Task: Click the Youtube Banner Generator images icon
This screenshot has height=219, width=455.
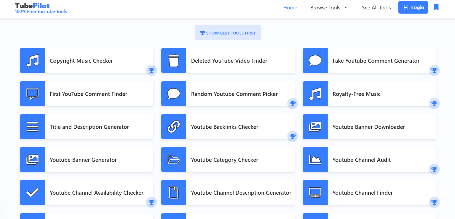Action: point(32,160)
